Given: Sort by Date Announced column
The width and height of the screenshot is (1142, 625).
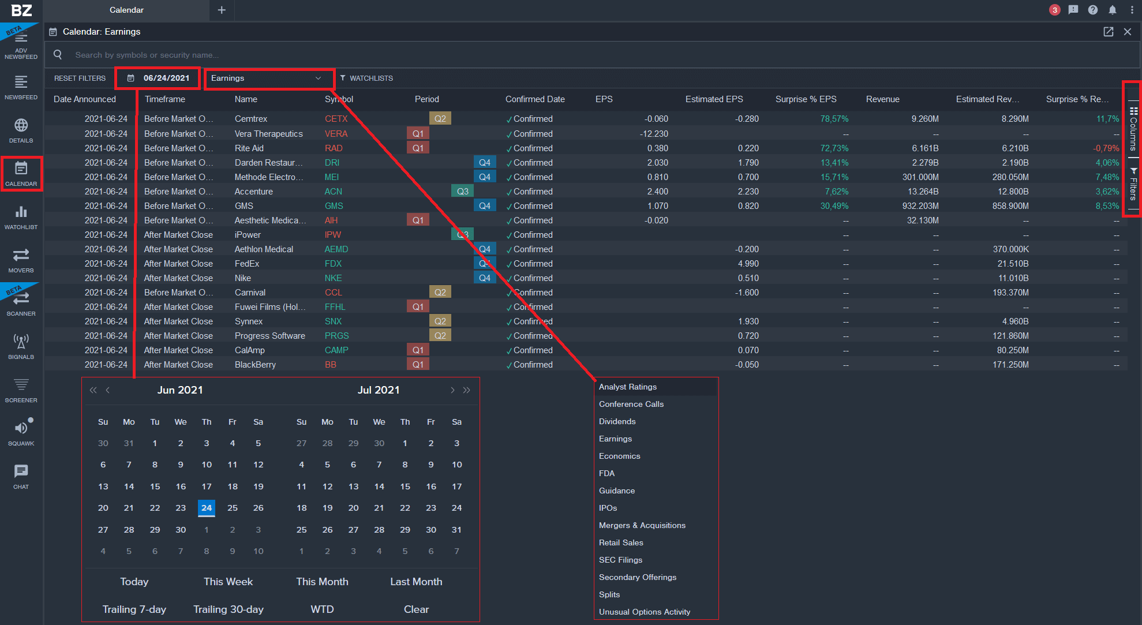Looking at the screenshot, I should click(85, 99).
